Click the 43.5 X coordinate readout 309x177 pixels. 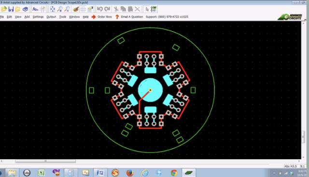tap(294, 166)
